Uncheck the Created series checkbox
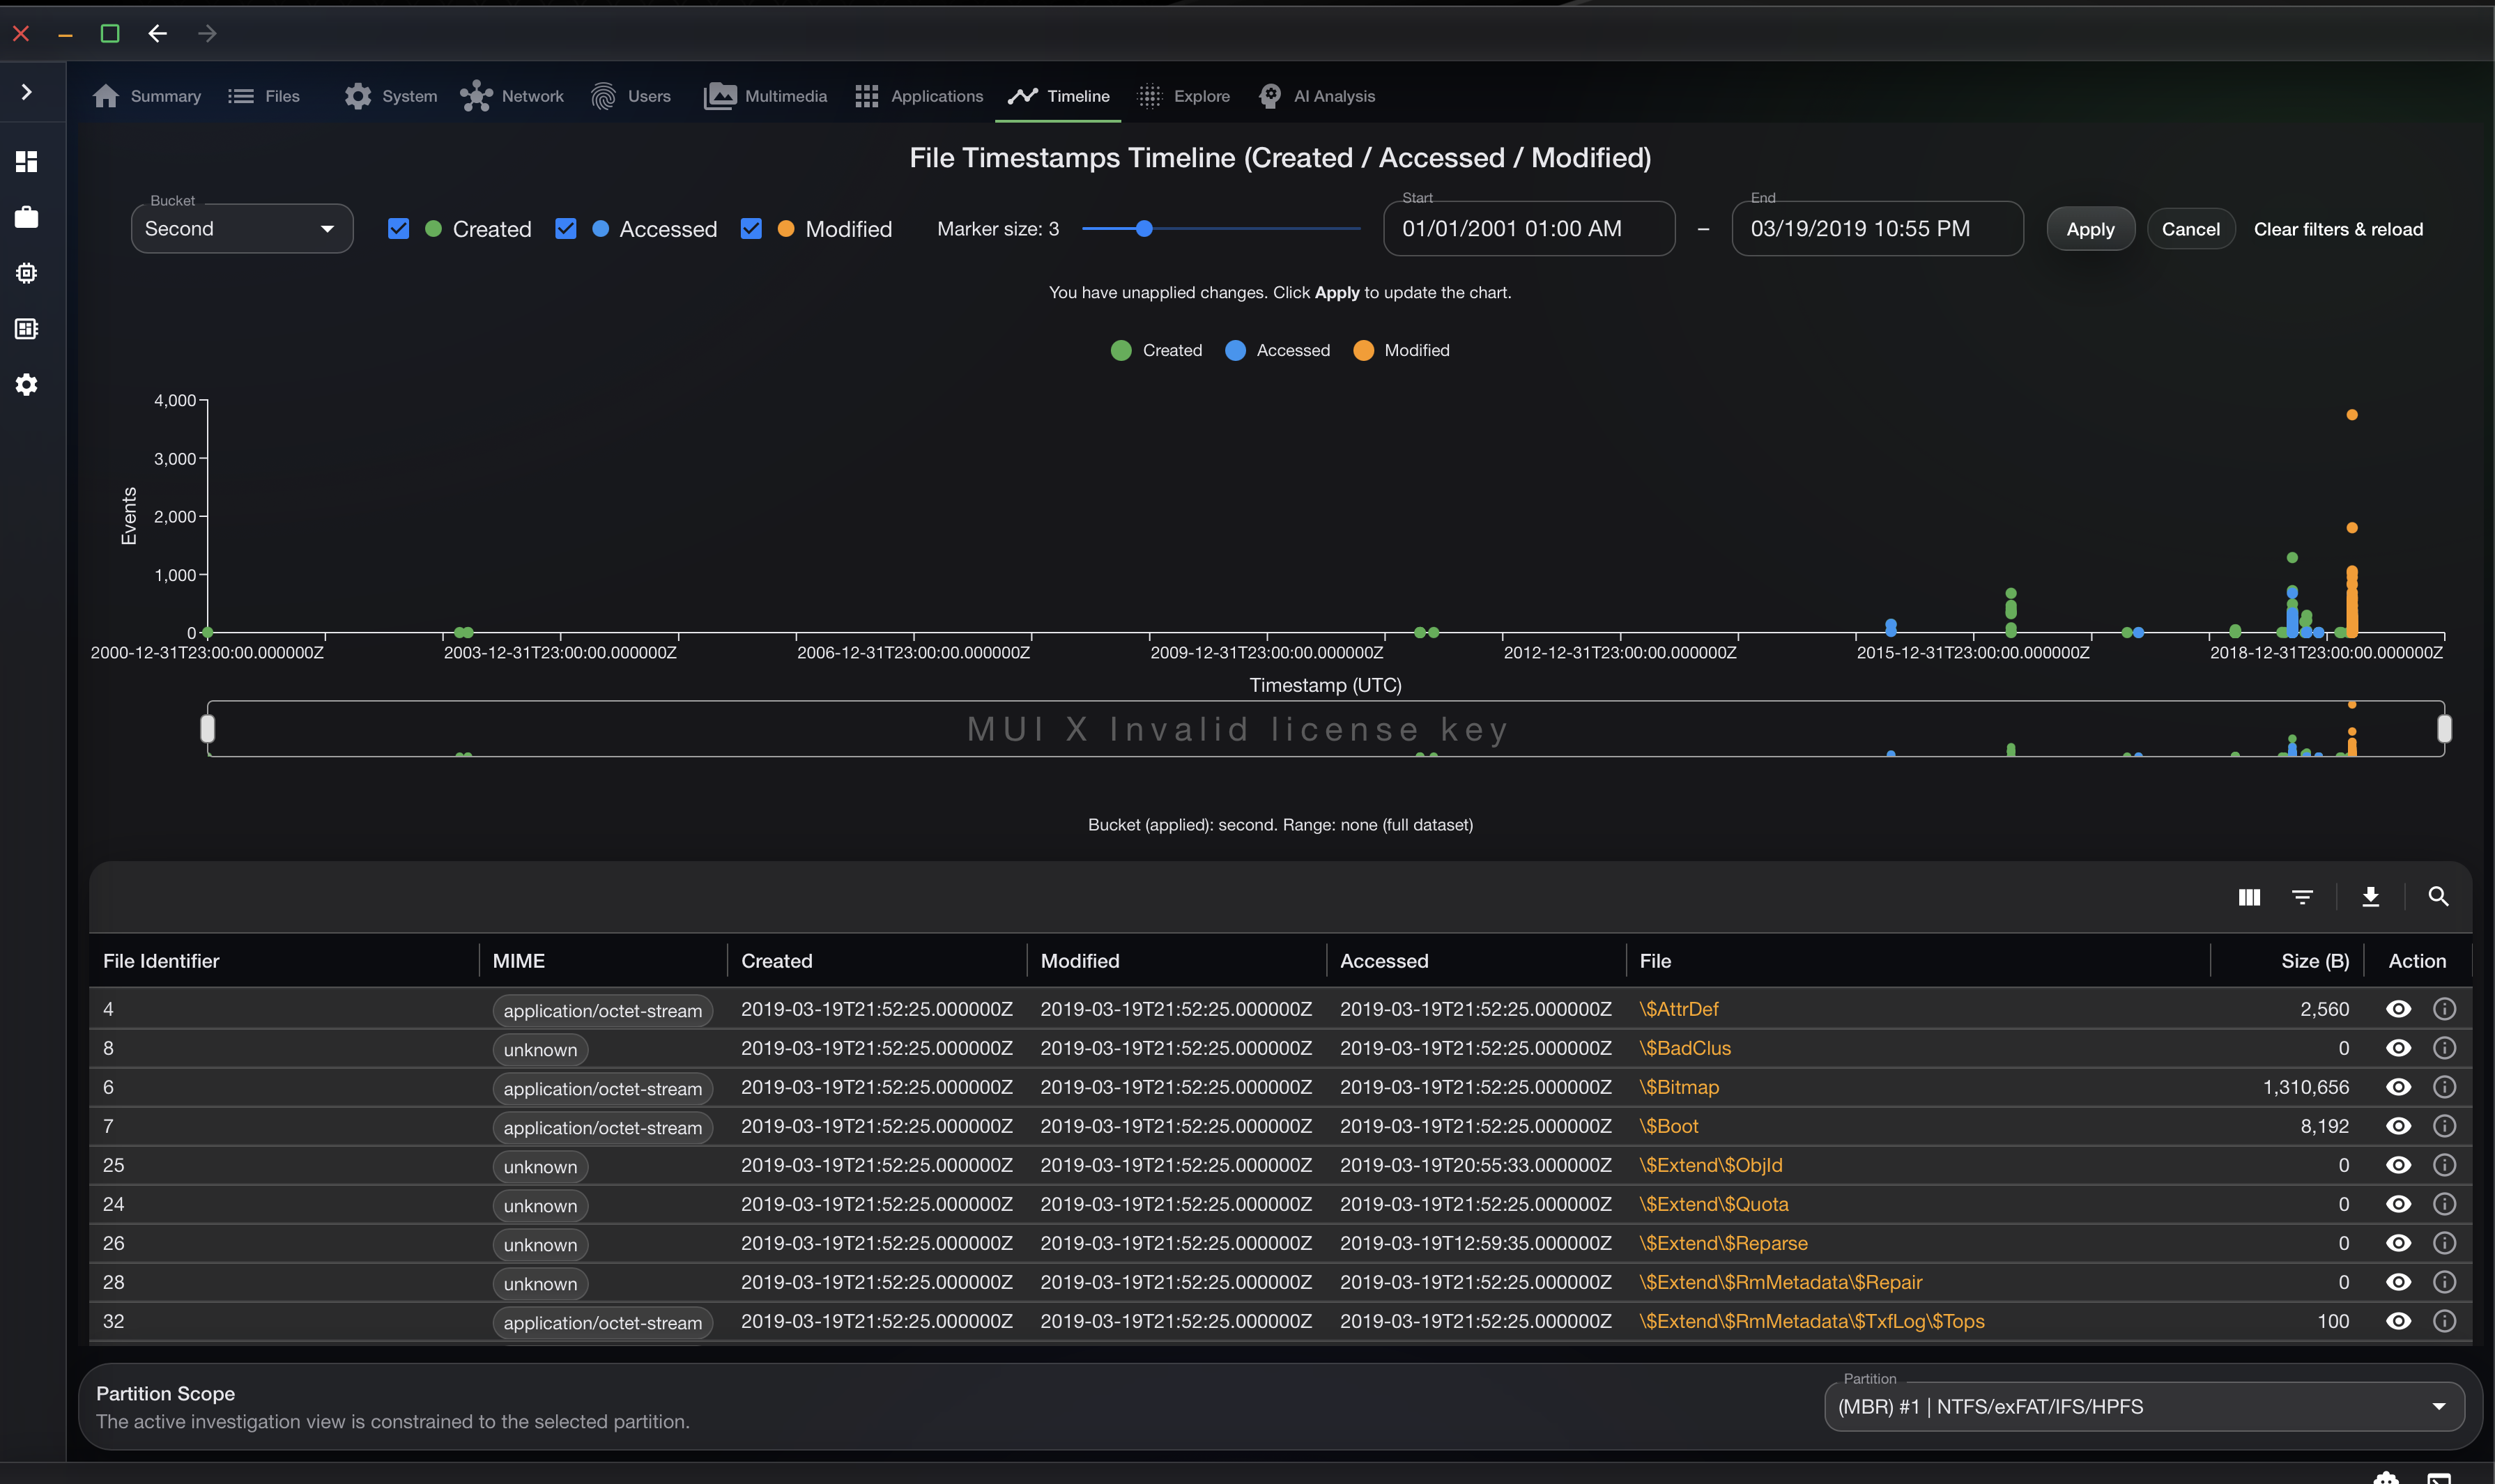2495x1484 pixels. click(398, 229)
